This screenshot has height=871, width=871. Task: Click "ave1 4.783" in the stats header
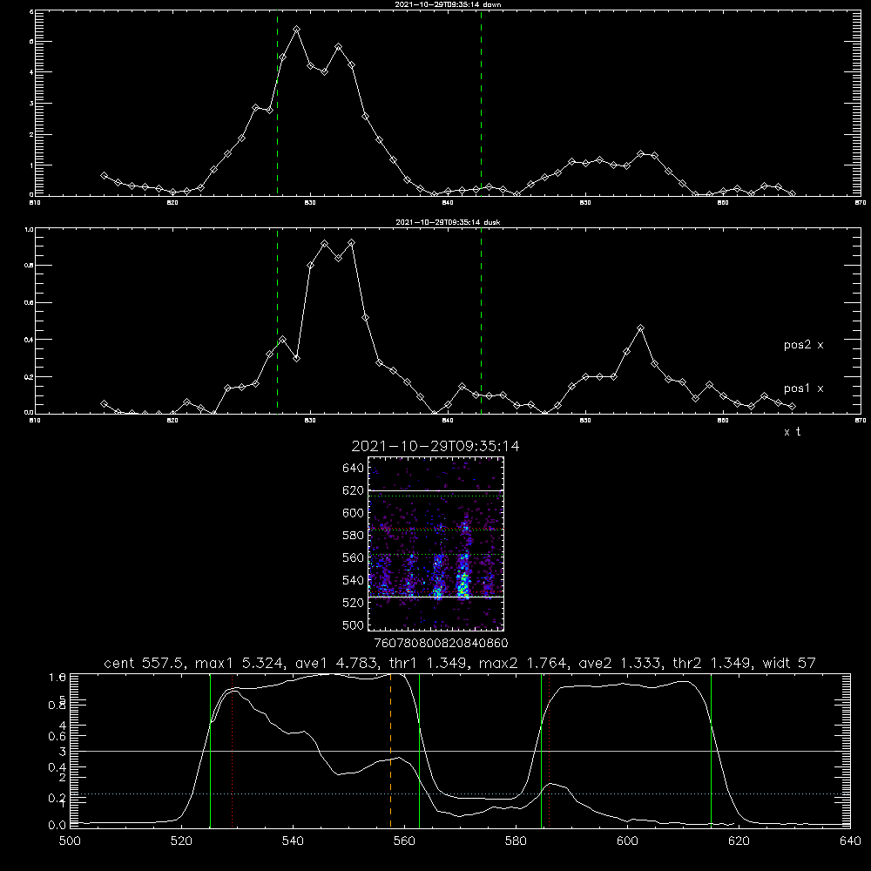coord(335,663)
